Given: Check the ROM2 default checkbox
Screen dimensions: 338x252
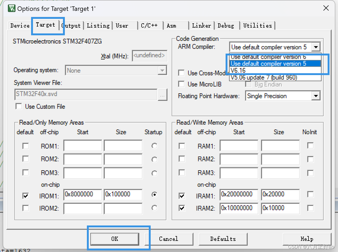Looking at the screenshot, I should point(26,159).
